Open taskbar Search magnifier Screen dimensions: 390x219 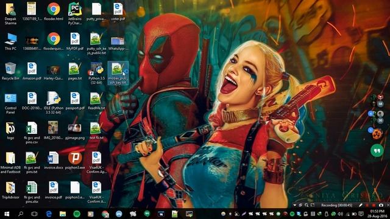tap(21, 214)
